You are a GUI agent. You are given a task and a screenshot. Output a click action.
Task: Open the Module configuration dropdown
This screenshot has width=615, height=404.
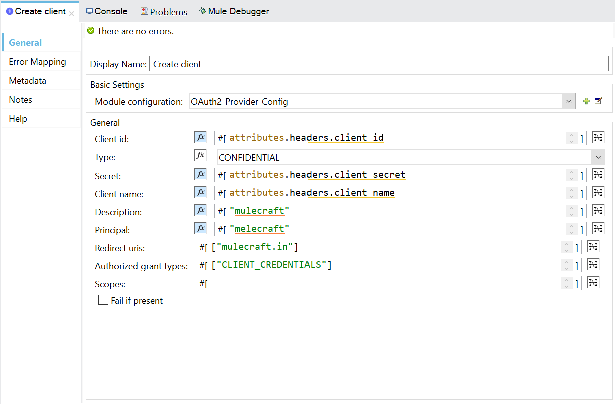568,101
